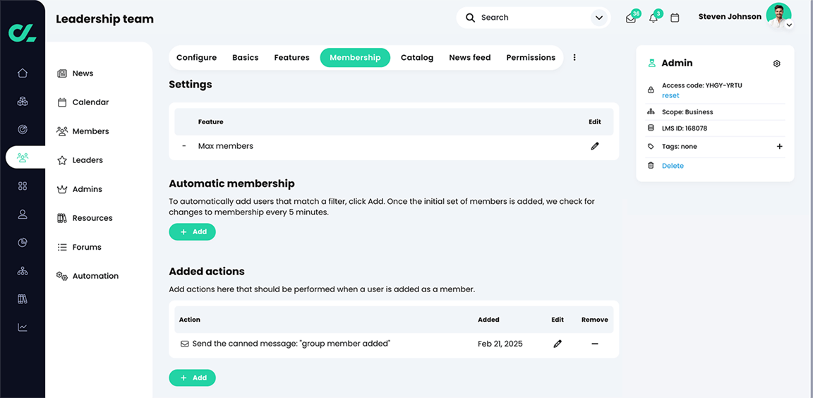Open the more tabs options menu
813x398 pixels.
coord(574,58)
